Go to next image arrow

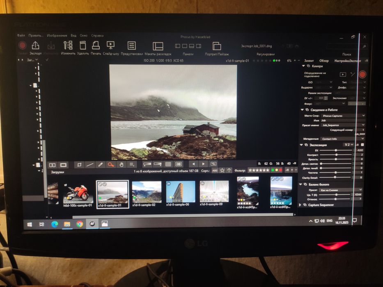pyautogui.click(x=203, y=164)
